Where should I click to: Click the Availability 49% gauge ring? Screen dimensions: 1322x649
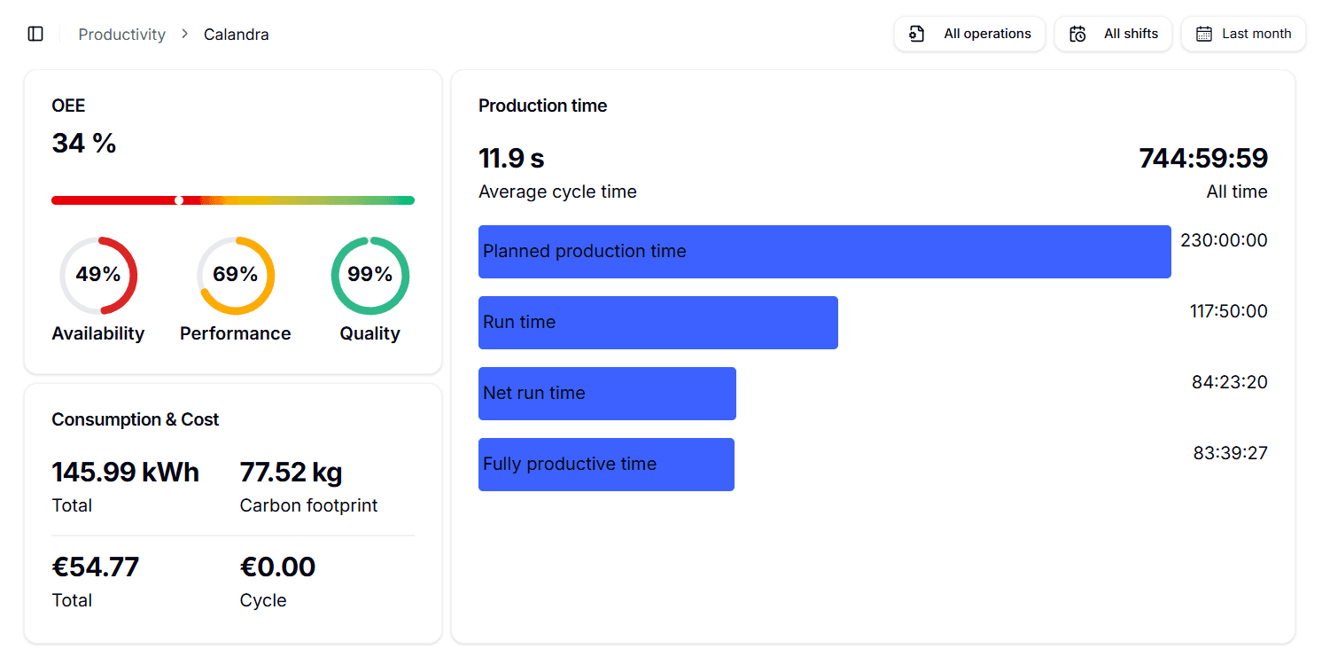pyautogui.click(x=98, y=275)
